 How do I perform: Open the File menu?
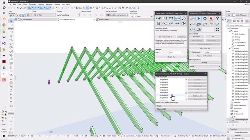[10, 4]
